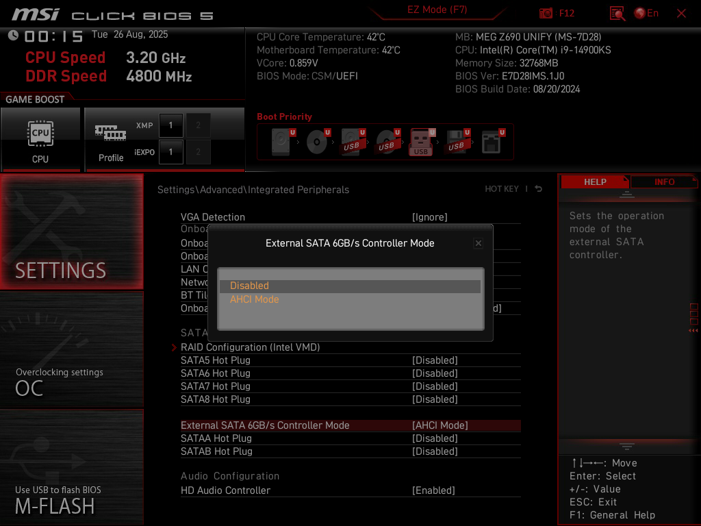Switch to EZ Mode (F7)
This screenshot has height=526, width=701.
[437, 10]
